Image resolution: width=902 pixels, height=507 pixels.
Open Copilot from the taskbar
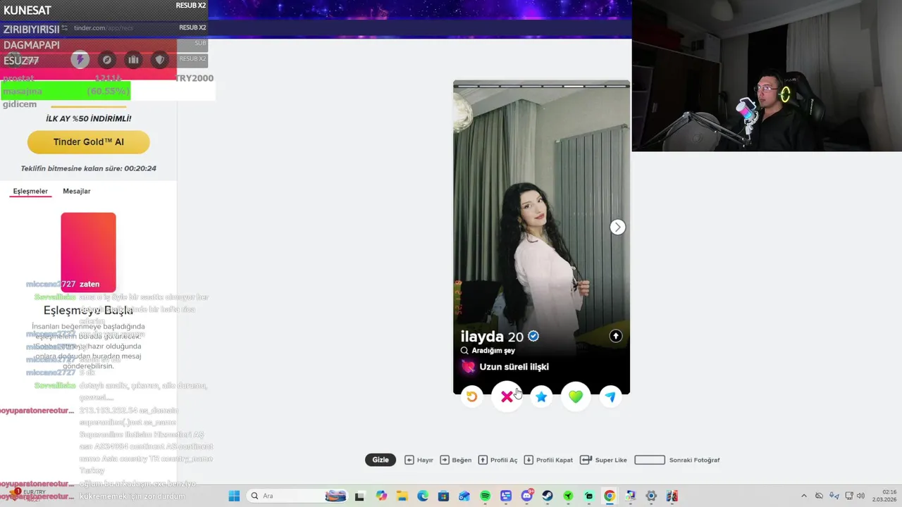381,496
